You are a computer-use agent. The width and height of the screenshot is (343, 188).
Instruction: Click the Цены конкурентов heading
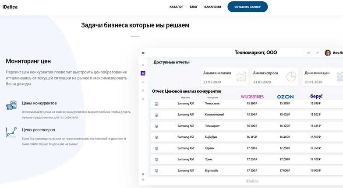tap(39, 103)
